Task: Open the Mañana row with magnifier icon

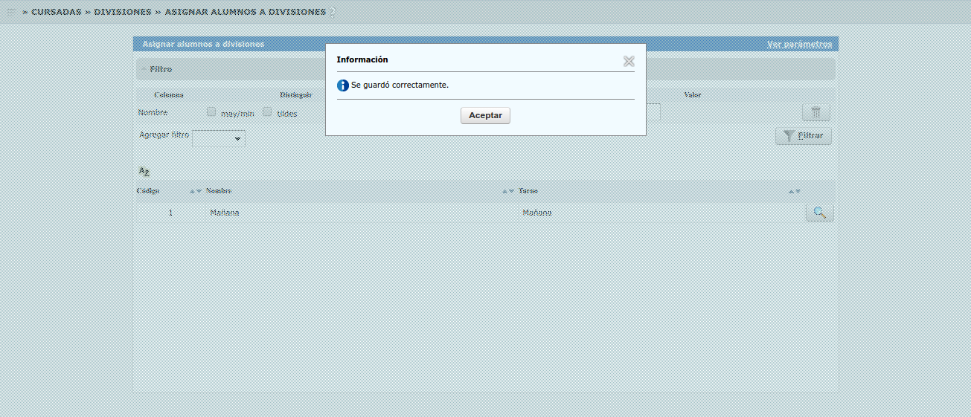Action: tap(819, 213)
